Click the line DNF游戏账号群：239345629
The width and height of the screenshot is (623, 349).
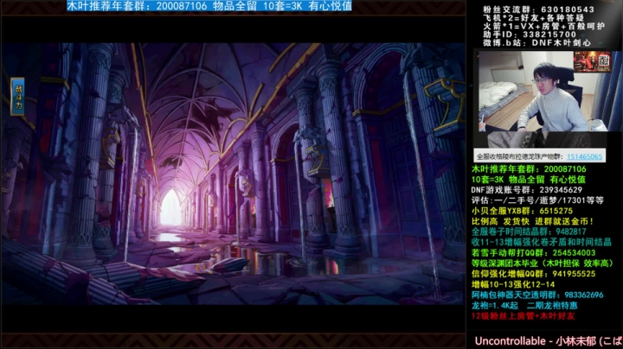[x=526, y=190]
